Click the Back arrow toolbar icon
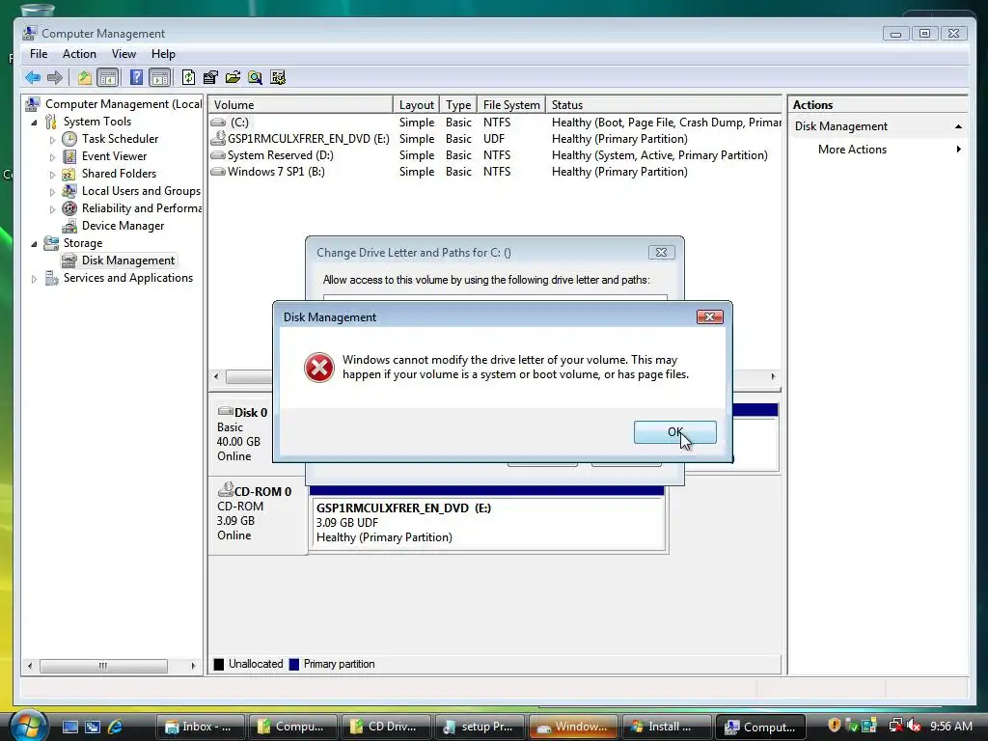Viewport: 988px width, 741px height. point(33,77)
